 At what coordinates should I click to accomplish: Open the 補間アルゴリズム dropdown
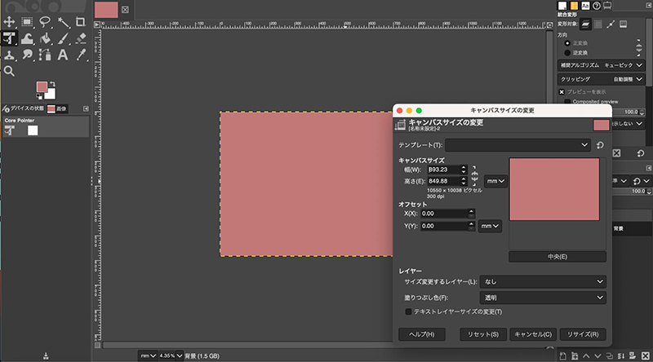click(602, 65)
